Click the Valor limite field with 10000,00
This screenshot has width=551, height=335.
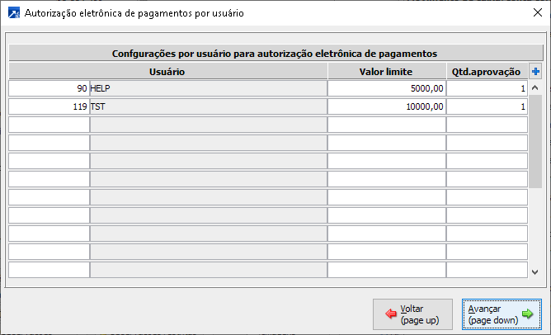click(386, 106)
